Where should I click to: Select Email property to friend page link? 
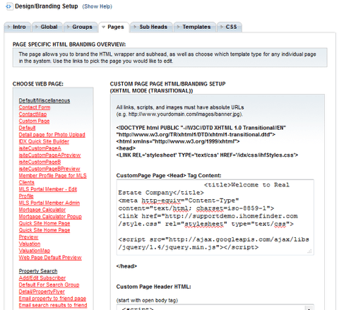point(52,299)
